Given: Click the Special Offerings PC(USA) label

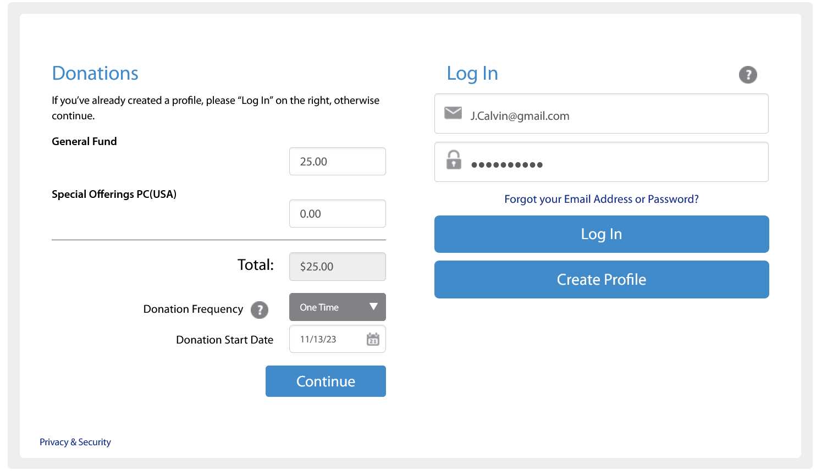Looking at the screenshot, I should [x=114, y=194].
